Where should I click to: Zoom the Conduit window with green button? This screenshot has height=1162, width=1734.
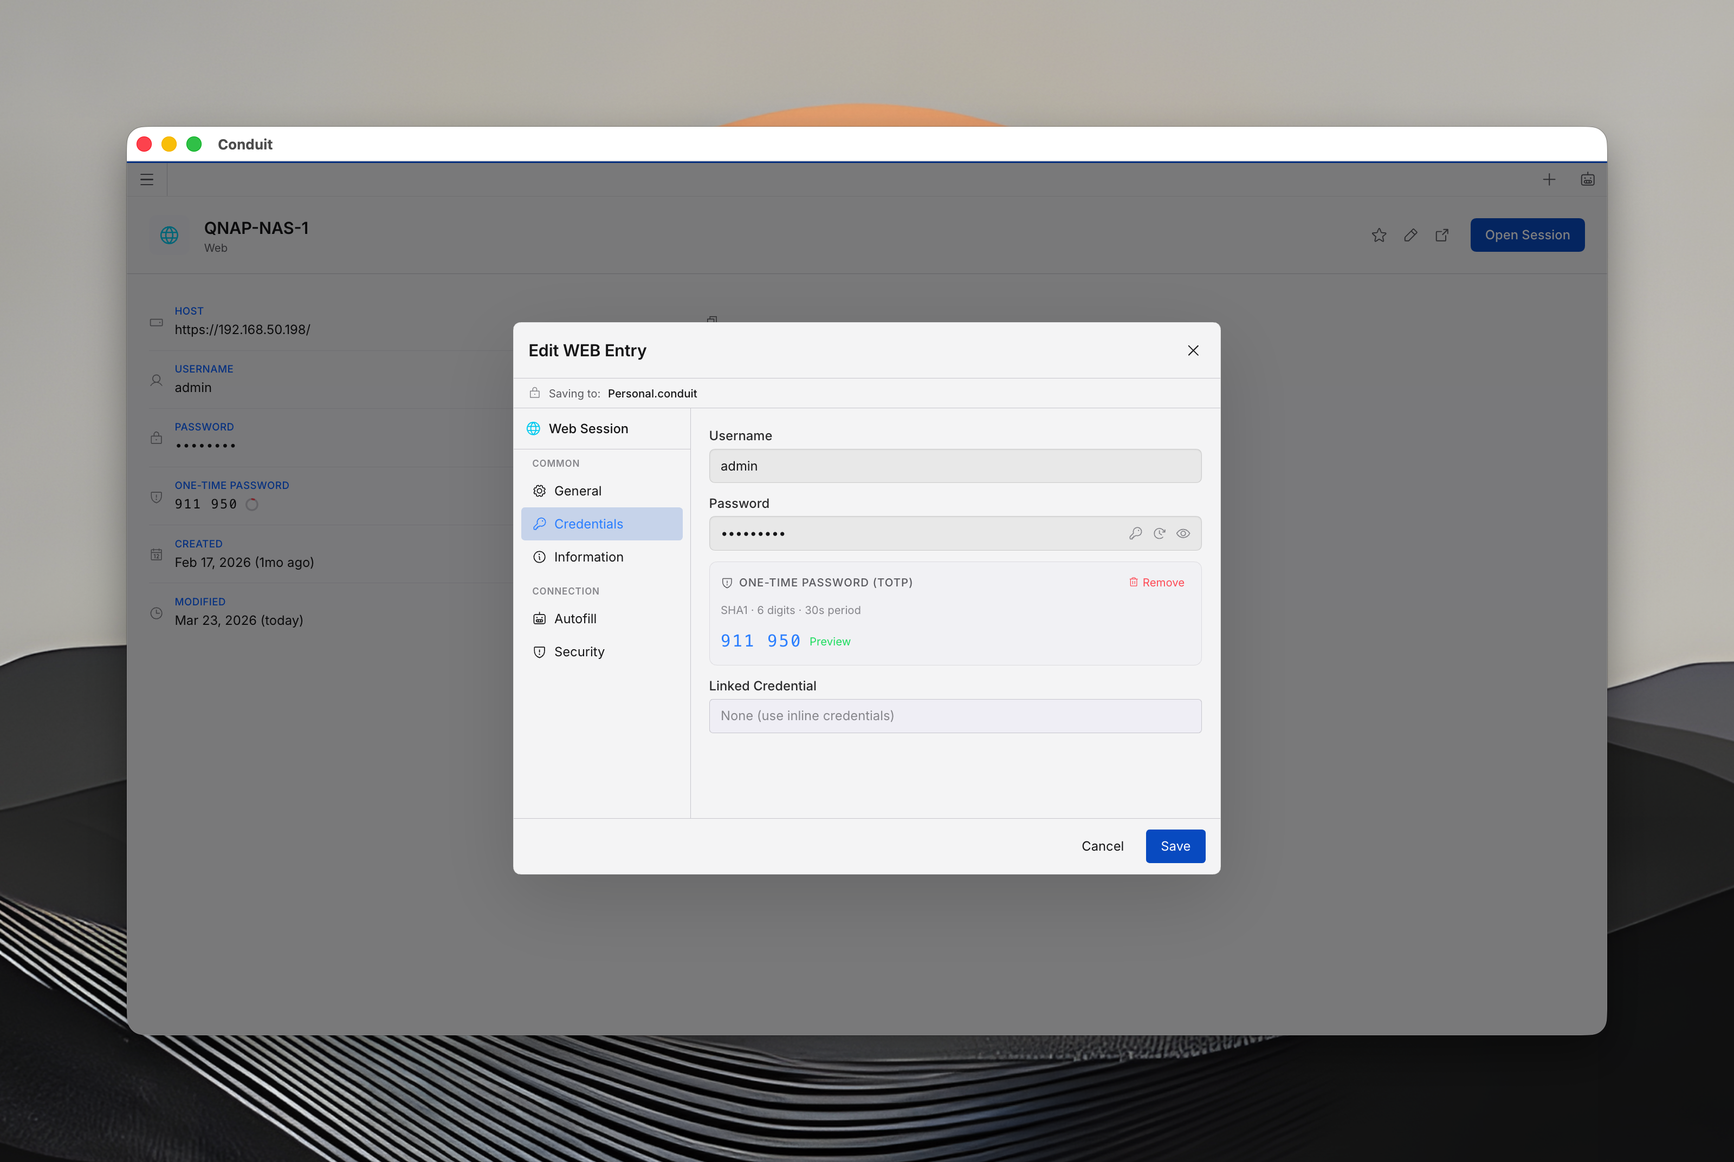193,145
